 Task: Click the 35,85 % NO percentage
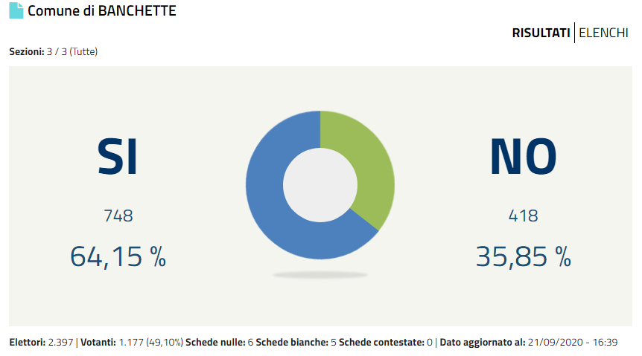point(523,256)
